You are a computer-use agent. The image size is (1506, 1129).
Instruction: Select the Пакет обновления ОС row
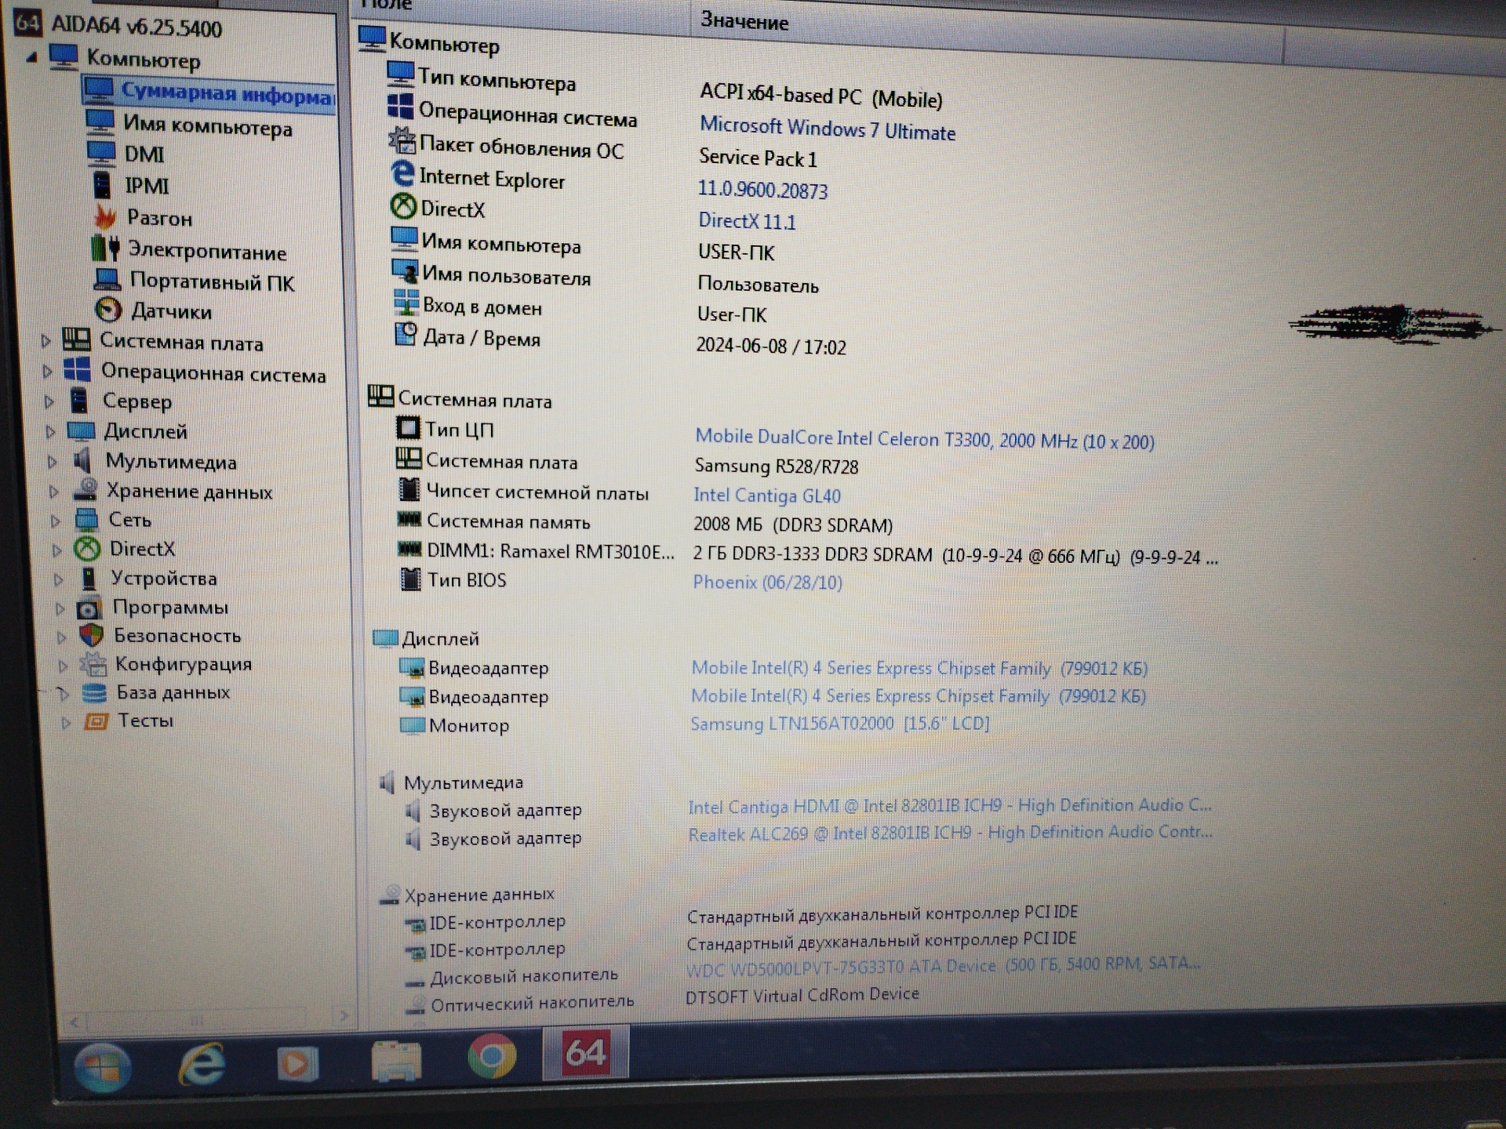pos(602,151)
